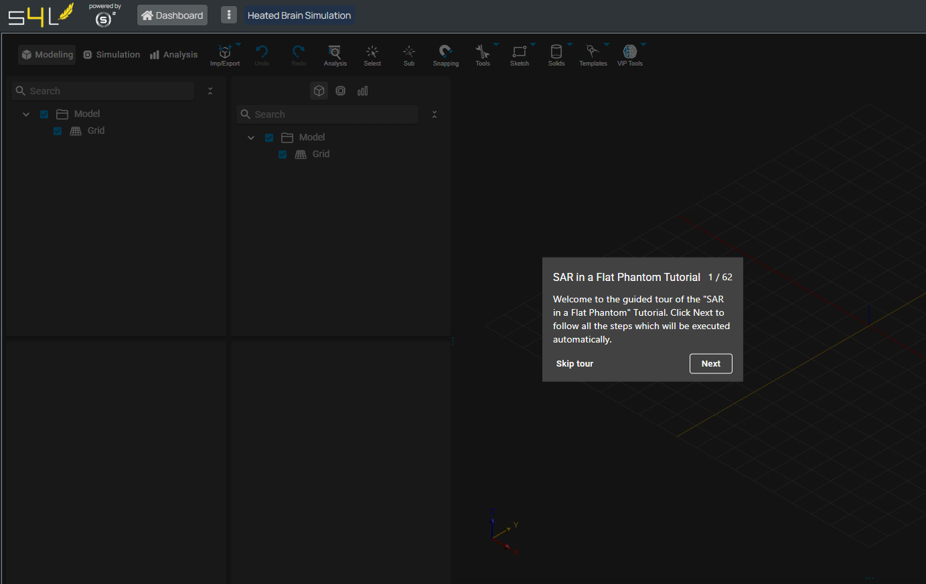Toggle Grid checkbox in middle panel
This screenshot has height=584, width=926.
[283, 155]
